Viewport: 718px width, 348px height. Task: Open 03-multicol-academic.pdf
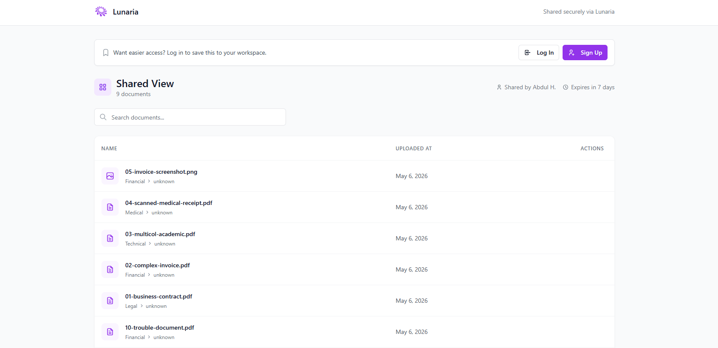[160, 234]
